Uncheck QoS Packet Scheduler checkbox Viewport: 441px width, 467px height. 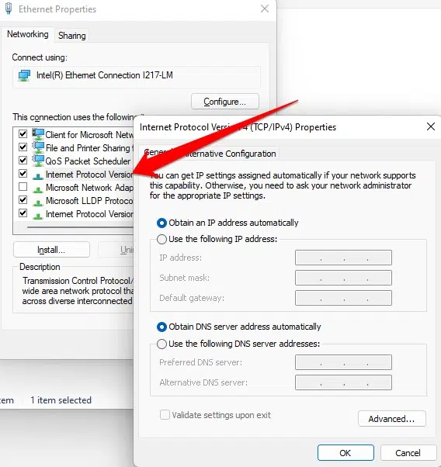click(x=23, y=161)
